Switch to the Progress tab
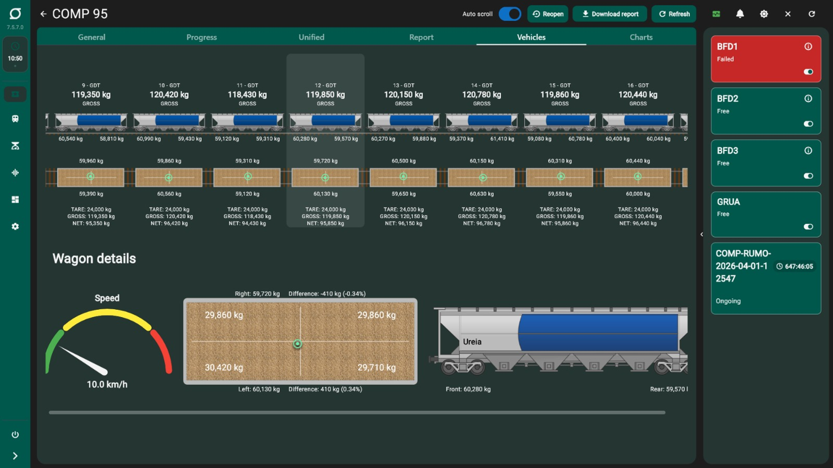Image resolution: width=833 pixels, height=468 pixels. click(x=202, y=37)
